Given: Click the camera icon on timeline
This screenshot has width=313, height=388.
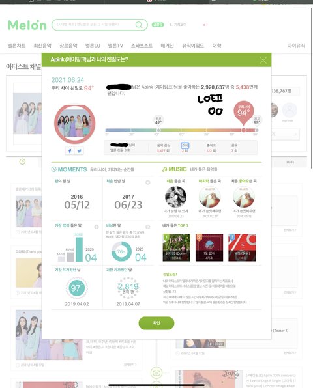Looking at the screenshot, I should pos(156,372).
